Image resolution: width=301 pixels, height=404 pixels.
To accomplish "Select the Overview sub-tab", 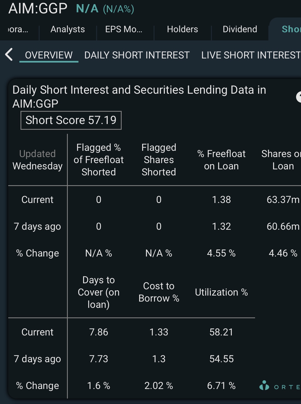I will click(x=49, y=55).
